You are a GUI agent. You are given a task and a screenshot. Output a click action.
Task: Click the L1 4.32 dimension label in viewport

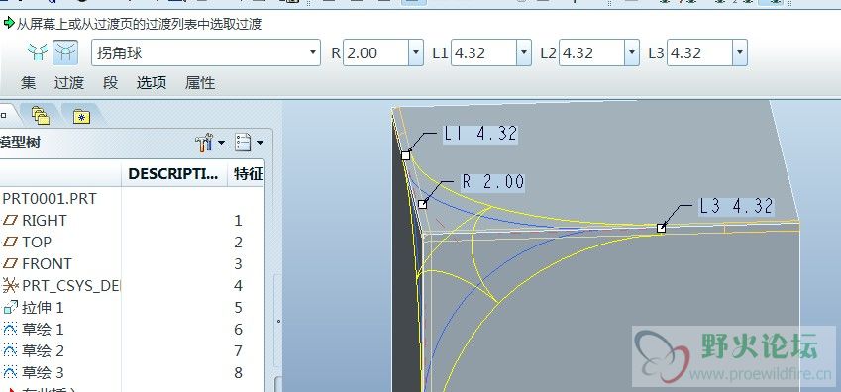(x=480, y=133)
